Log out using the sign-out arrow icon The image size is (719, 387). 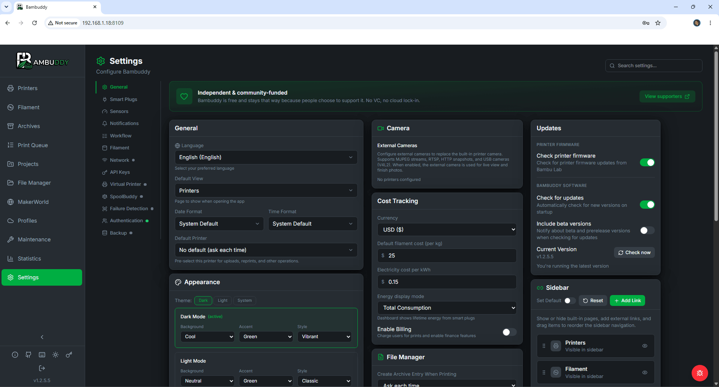pos(42,368)
